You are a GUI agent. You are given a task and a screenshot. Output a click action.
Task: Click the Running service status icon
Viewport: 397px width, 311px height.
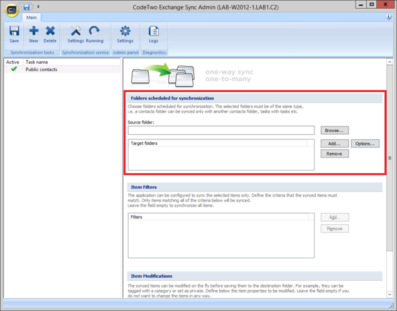point(95,34)
